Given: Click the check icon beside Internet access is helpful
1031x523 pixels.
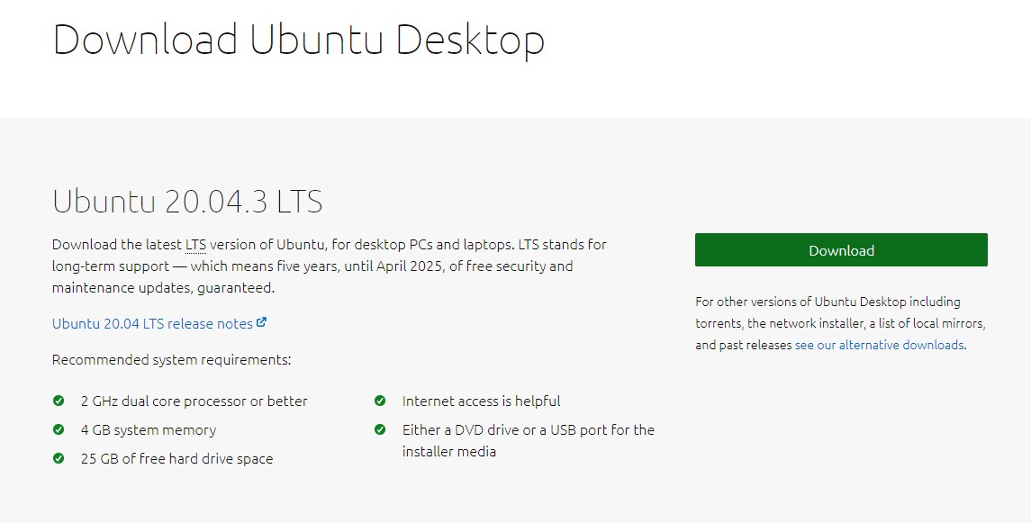Looking at the screenshot, I should tap(379, 401).
